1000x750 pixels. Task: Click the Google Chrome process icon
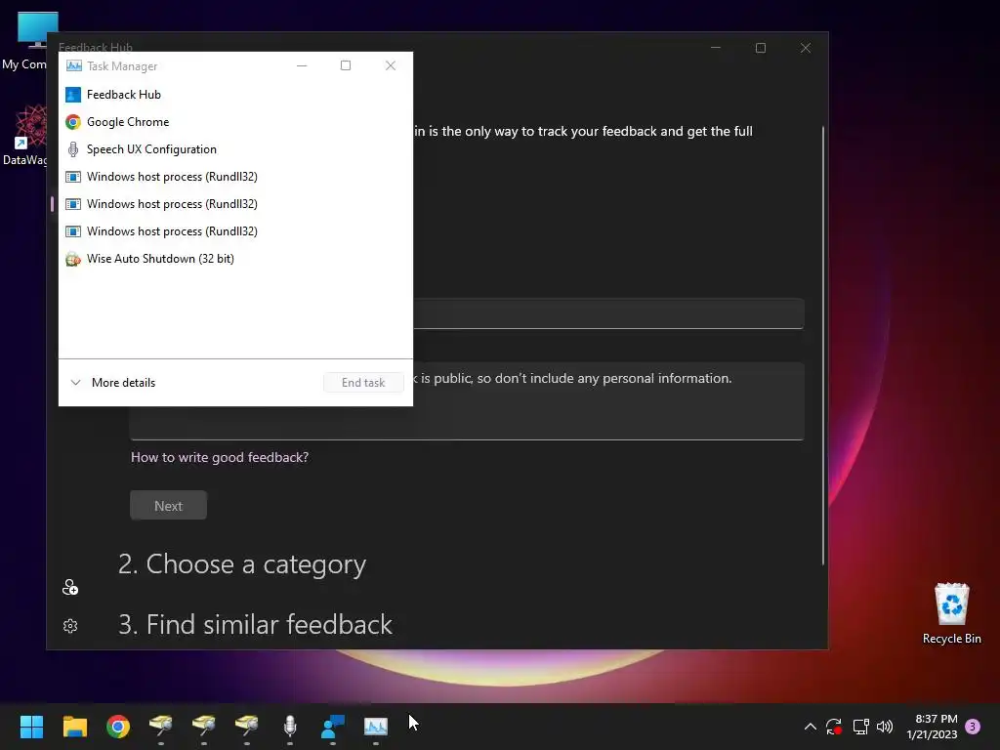73,122
